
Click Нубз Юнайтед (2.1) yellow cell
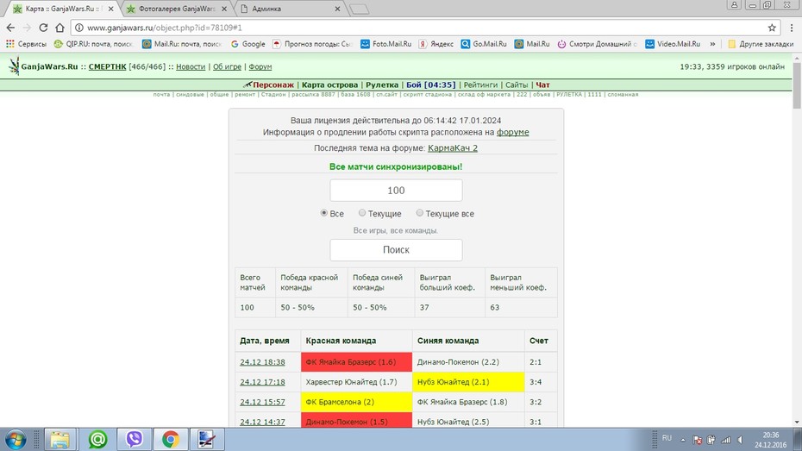(x=468, y=382)
